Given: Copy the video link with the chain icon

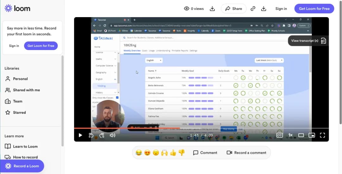Looking at the screenshot, I should point(253,9).
